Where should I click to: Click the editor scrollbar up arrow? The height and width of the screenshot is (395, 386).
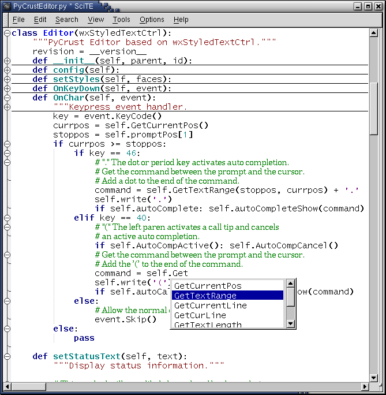pyautogui.click(x=374, y=33)
